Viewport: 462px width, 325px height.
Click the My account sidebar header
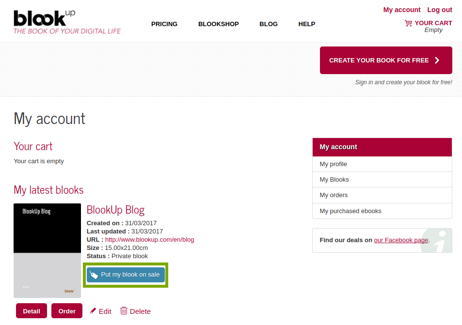click(x=382, y=147)
